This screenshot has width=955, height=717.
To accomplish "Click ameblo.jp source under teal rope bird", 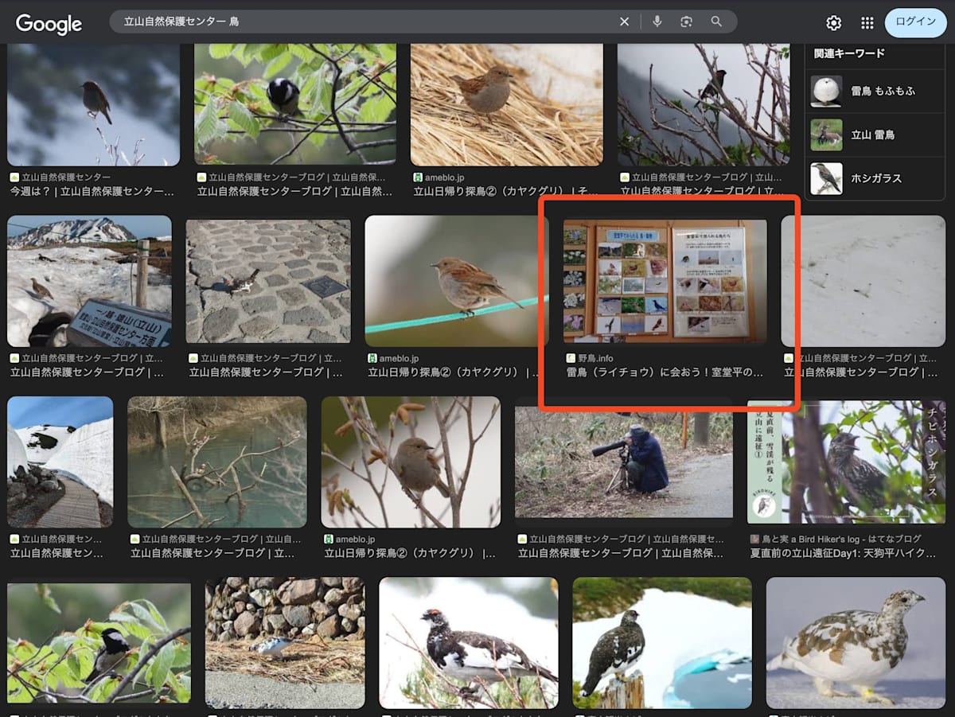I will [400, 359].
